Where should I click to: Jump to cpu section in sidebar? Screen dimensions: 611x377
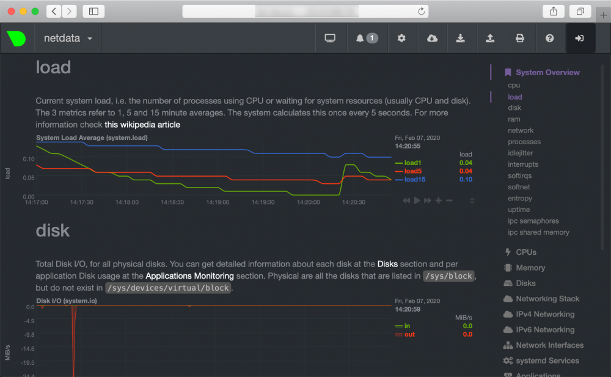point(514,86)
